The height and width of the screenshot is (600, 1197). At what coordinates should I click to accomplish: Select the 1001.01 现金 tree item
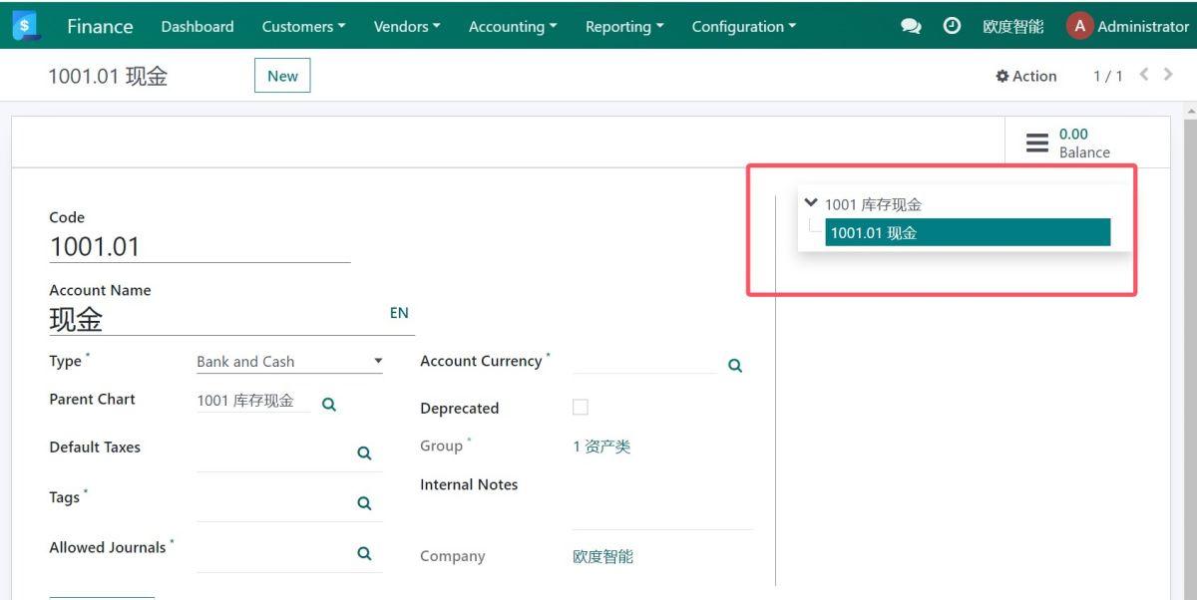[x=968, y=232]
